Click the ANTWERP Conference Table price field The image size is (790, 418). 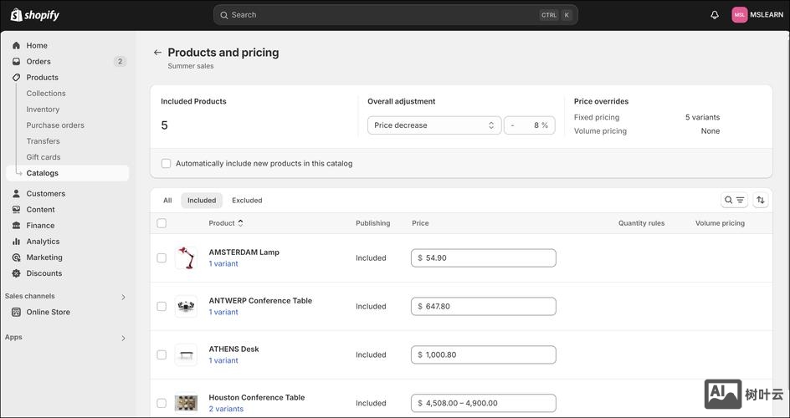pyautogui.click(x=484, y=307)
